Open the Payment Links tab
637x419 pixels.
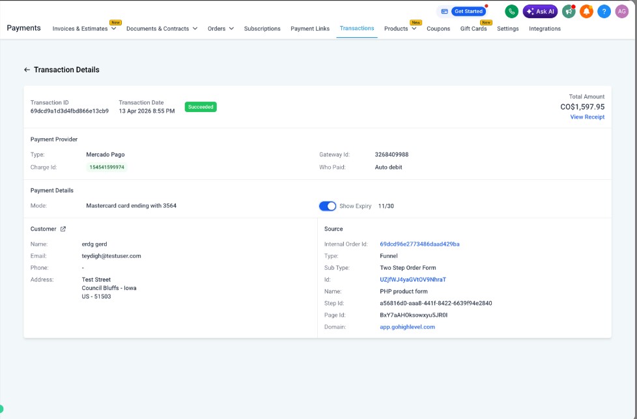point(310,29)
